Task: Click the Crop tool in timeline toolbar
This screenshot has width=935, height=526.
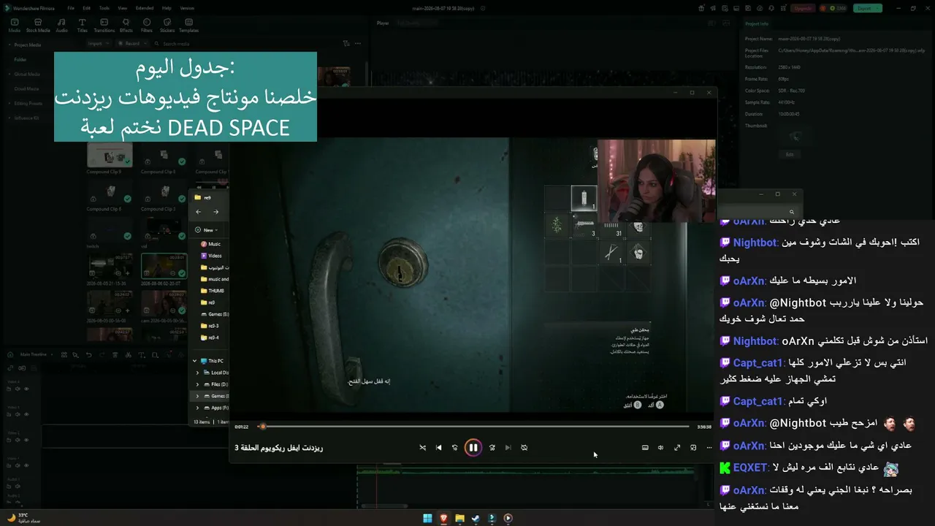Action: [154, 355]
